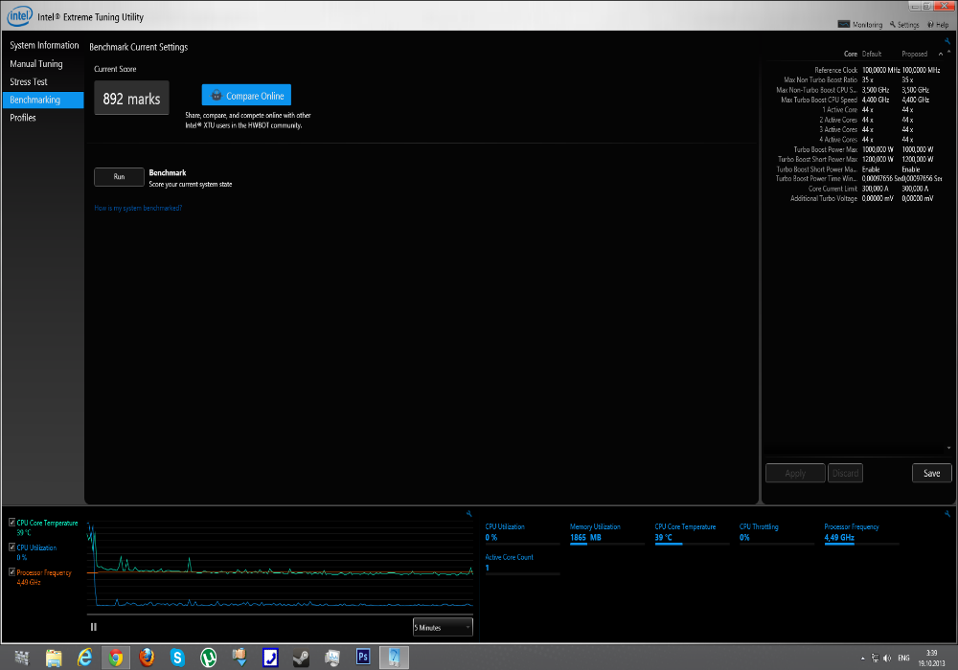Launch Internet Explorer from taskbar

point(85,658)
